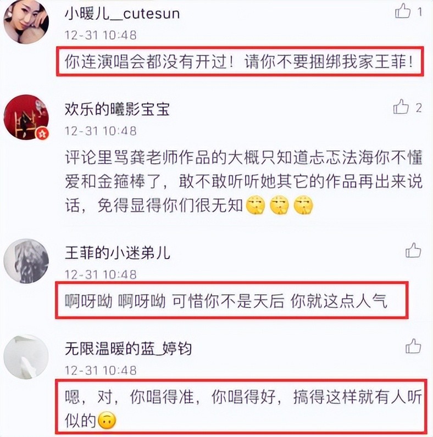This screenshot has width=433, height=437.
Task: Open username 无限温暖的蓝_婷钧
Action: coord(128,349)
